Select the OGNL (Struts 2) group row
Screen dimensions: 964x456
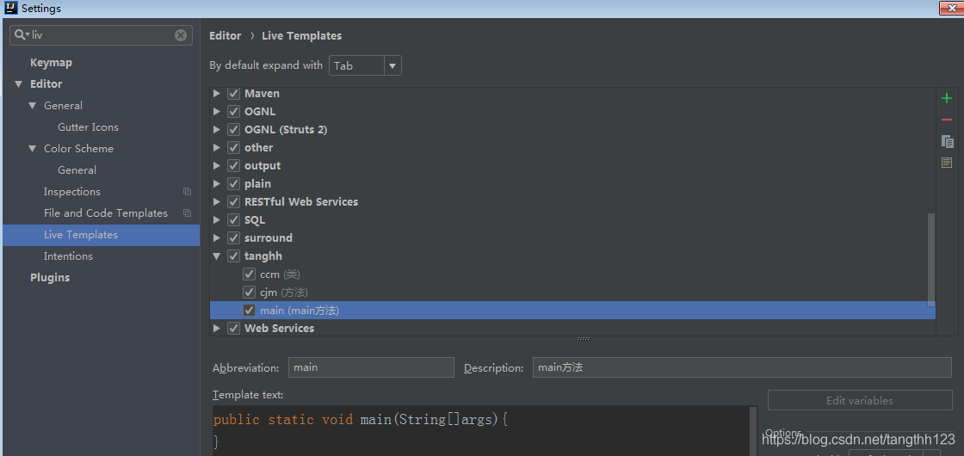(572, 130)
